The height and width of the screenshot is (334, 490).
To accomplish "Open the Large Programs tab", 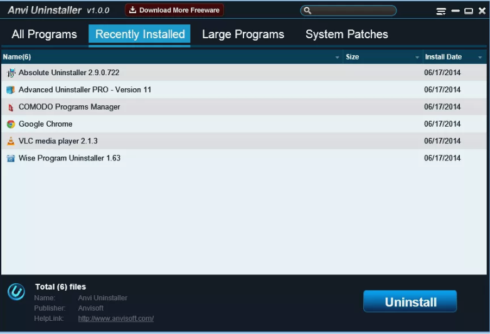I will pyautogui.click(x=243, y=34).
